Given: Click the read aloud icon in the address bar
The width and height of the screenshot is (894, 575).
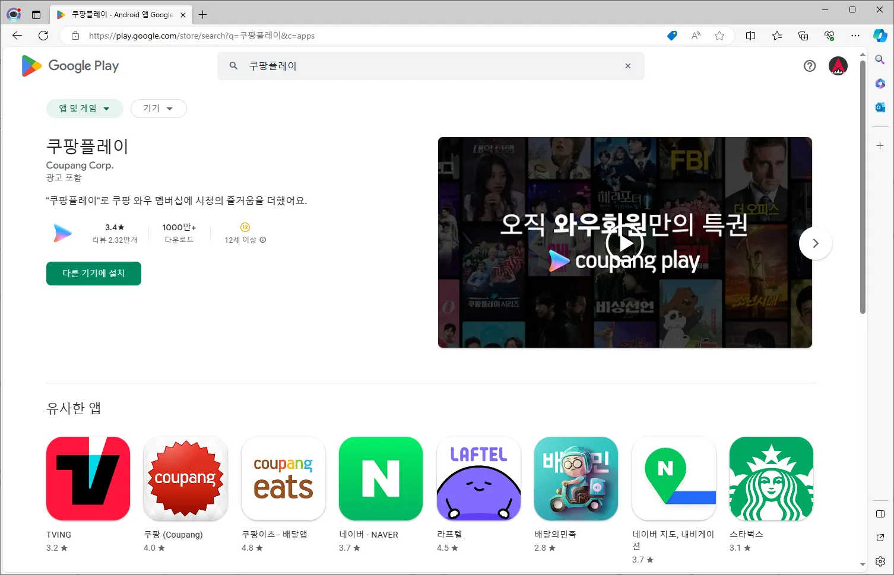Looking at the screenshot, I should coord(696,36).
